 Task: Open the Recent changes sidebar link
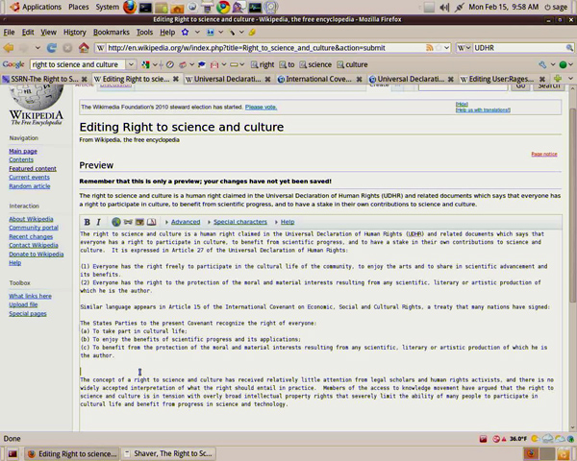click(31, 236)
